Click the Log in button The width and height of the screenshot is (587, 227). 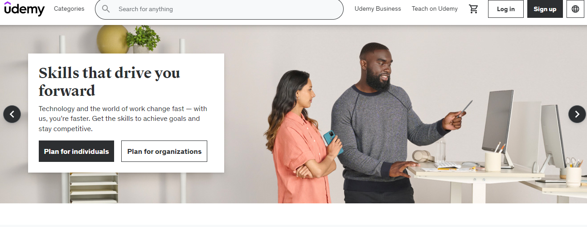click(x=506, y=9)
